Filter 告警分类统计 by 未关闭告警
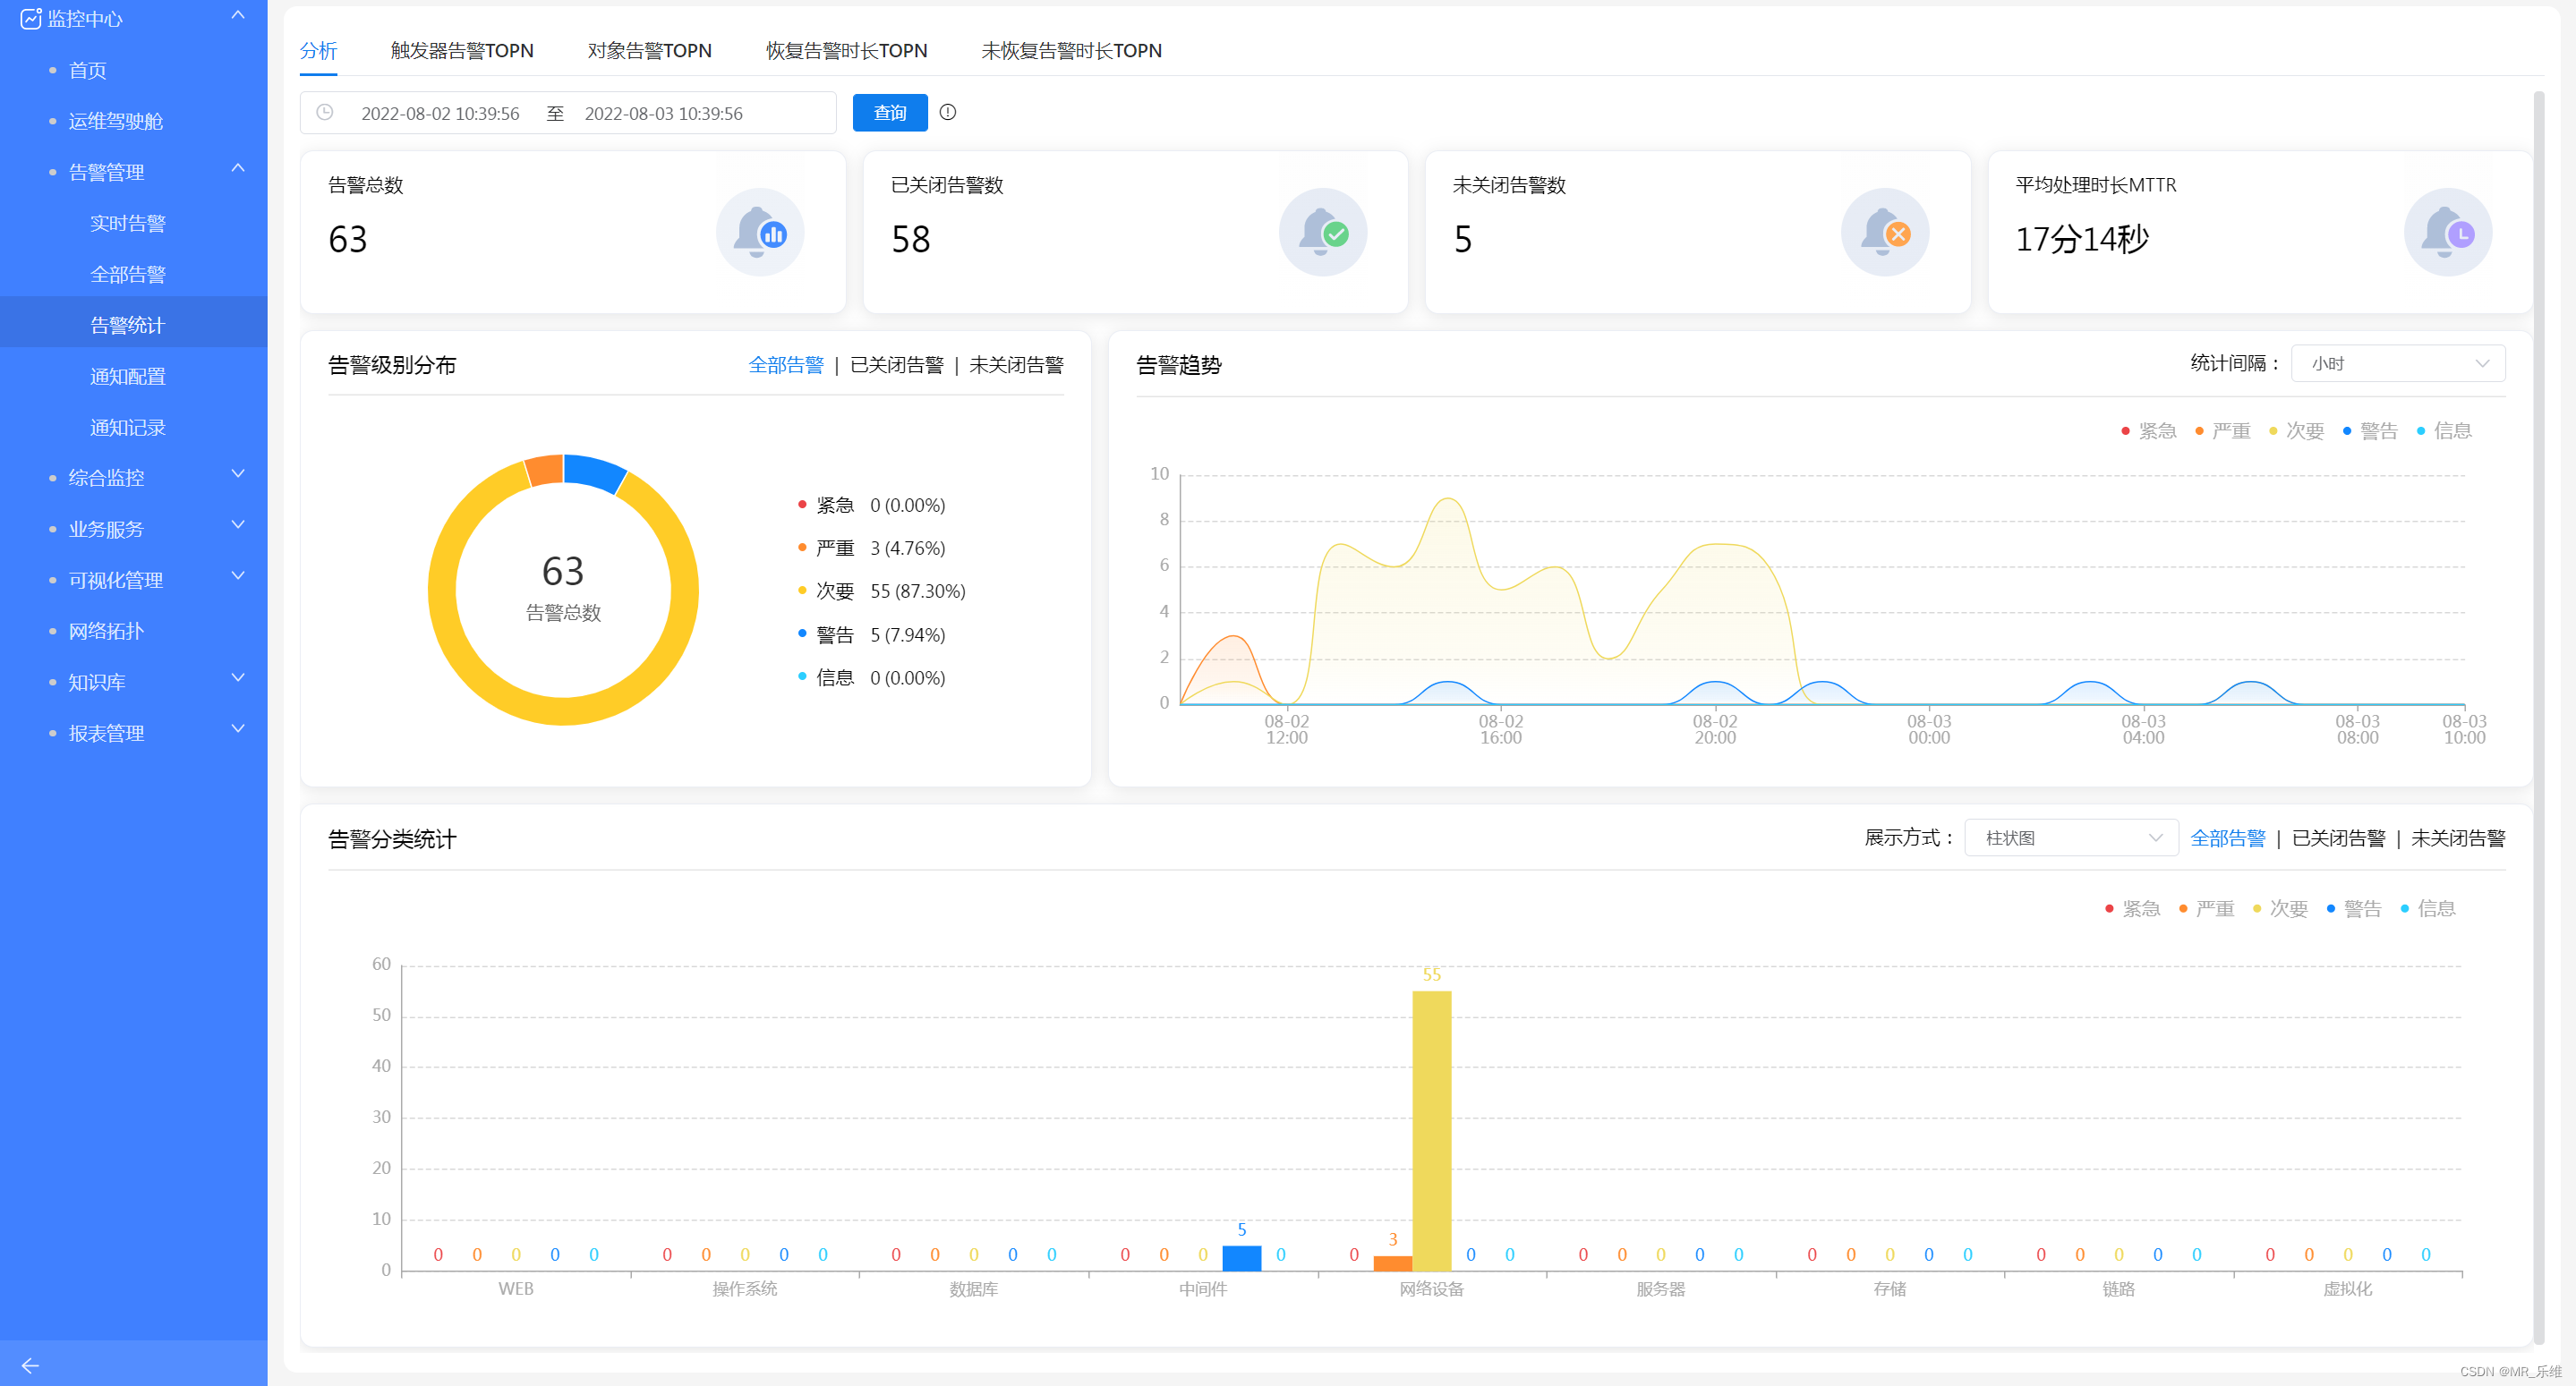Screen dimensions: 2576x1386 pyautogui.click(x=2458, y=838)
